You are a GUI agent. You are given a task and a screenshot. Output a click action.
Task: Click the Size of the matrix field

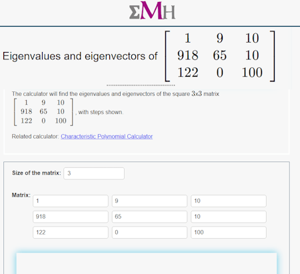coord(94,173)
